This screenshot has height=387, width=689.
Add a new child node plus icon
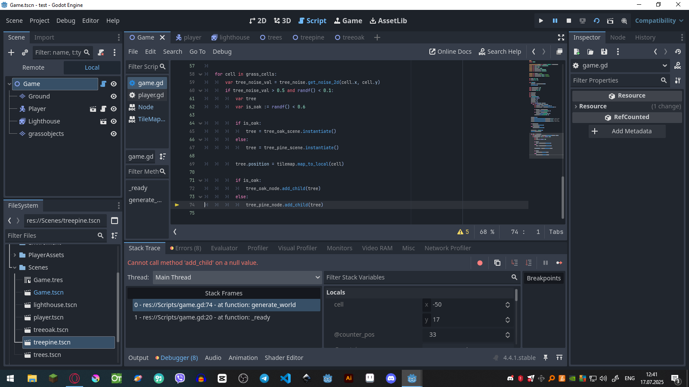pyautogui.click(x=11, y=52)
